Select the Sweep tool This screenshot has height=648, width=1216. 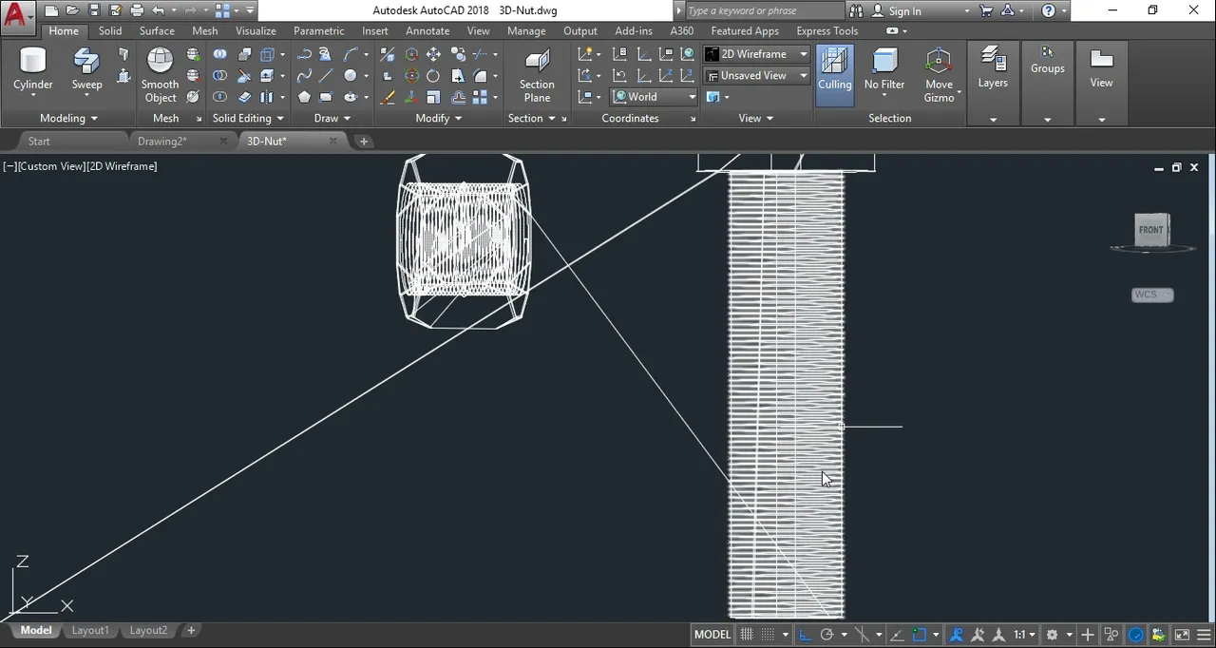[86, 69]
